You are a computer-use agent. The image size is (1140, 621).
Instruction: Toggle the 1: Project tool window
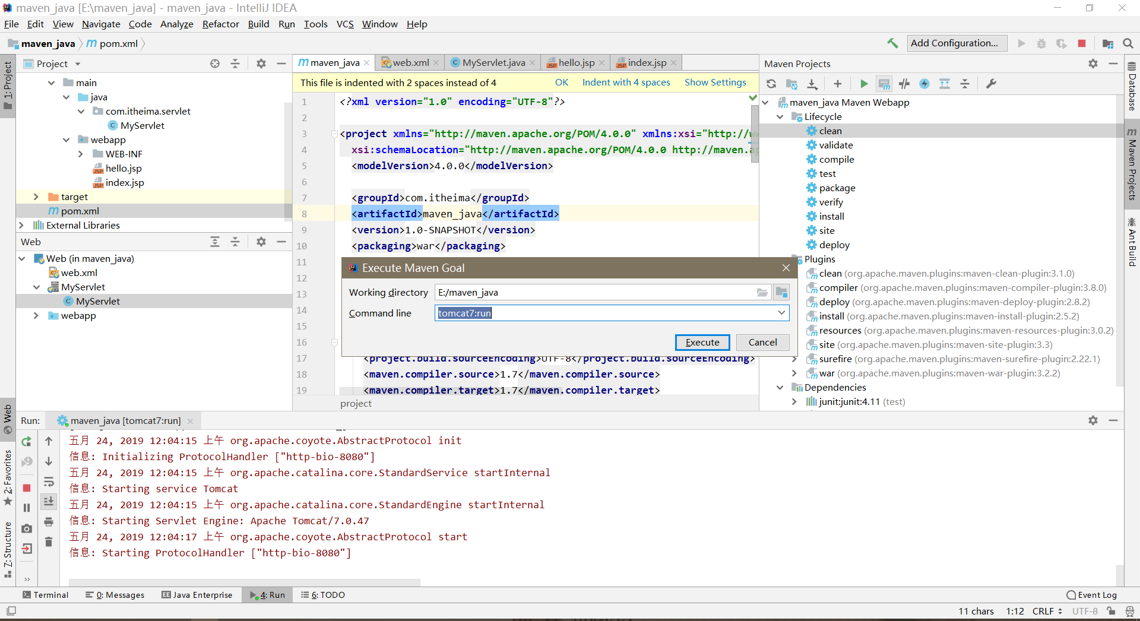click(x=8, y=86)
